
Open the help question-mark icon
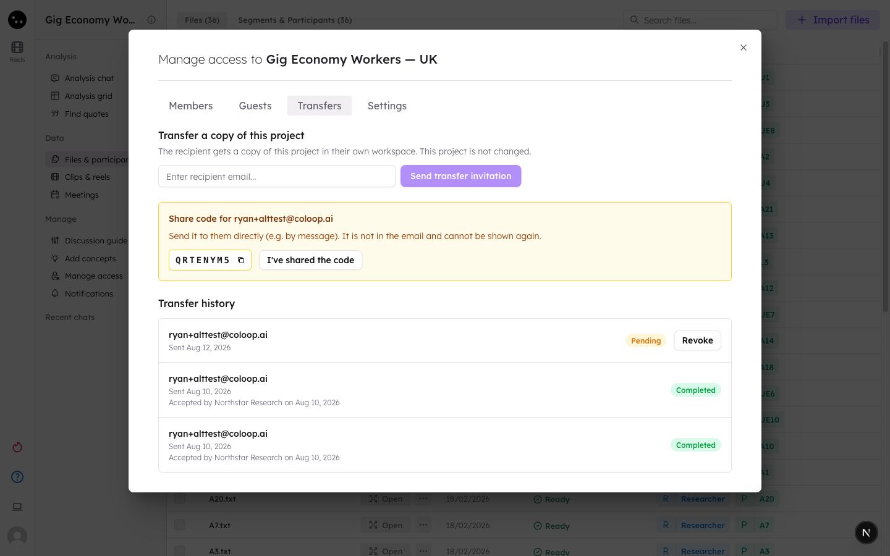pyautogui.click(x=17, y=476)
